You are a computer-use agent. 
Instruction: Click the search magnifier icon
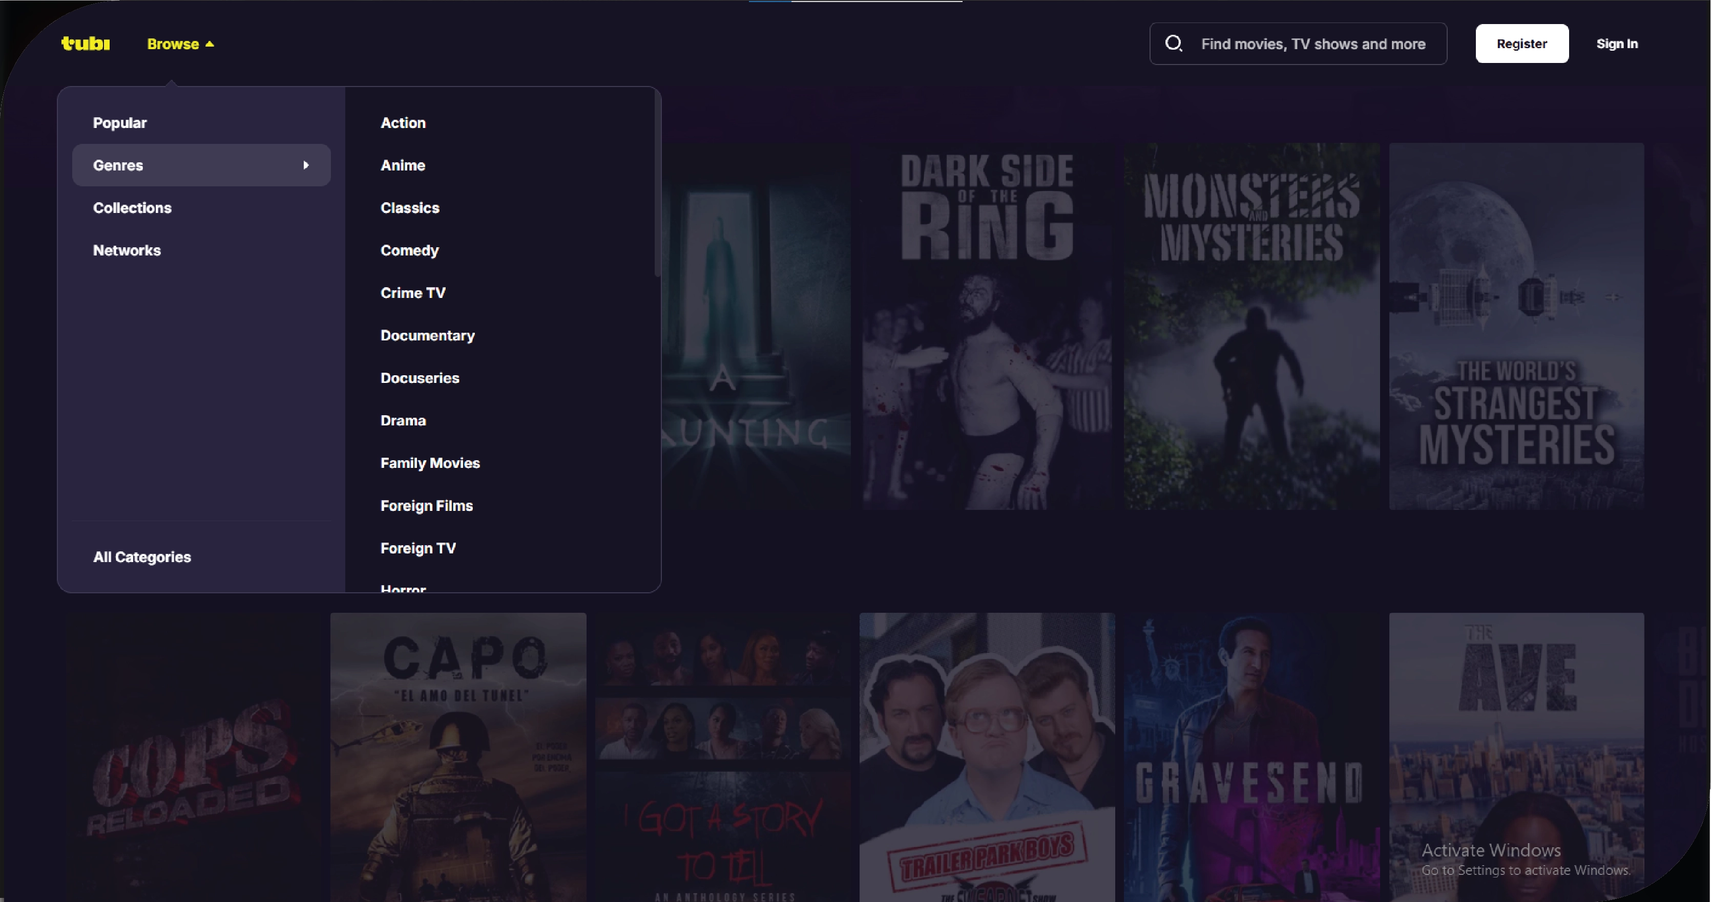[1174, 44]
